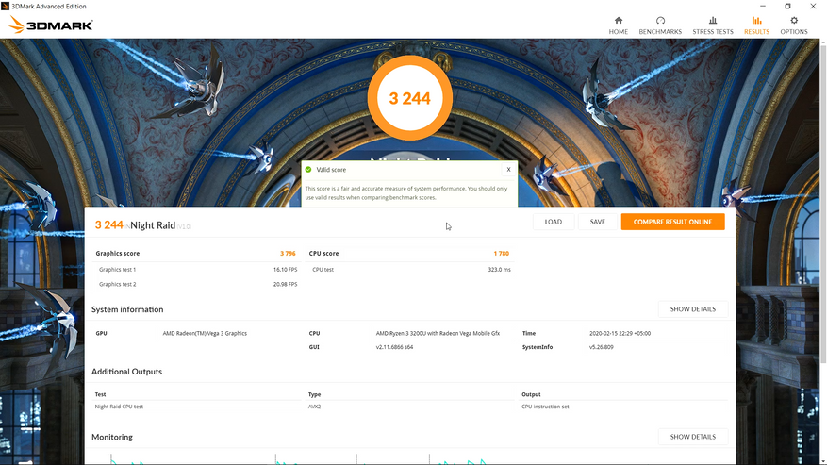Viewport: 827px width, 465px height.
Task: Click Graphics test 2 row
Action: pyautogui.click(x=197, y=284)
